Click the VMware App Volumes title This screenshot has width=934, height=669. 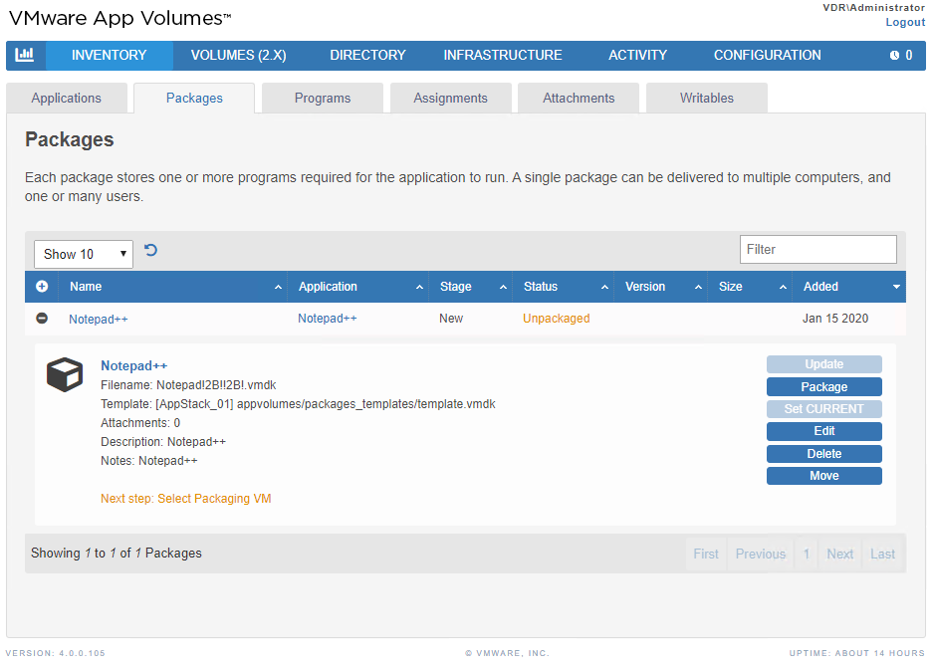119,18
